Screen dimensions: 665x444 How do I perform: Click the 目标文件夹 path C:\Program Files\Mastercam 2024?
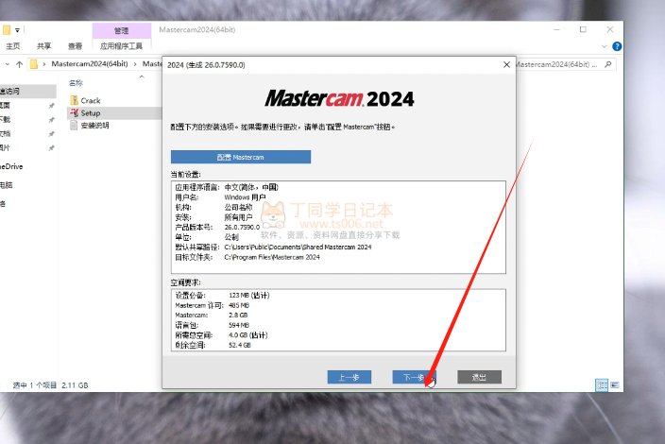click(x=272, y=257)
